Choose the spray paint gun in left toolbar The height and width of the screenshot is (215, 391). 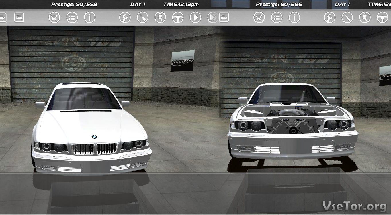click(160, 18)
